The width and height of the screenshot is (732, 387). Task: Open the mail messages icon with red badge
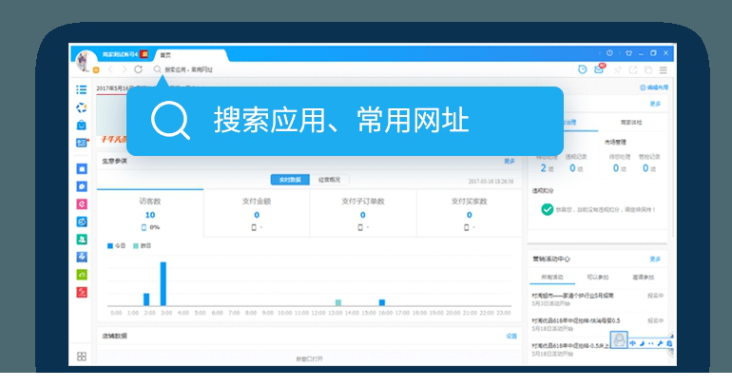(x=599, y=69)
